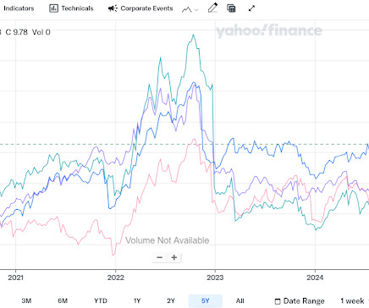Click the Corporate Events megaphone icon
This screenshot has width=369, height=308.
coord(113,8)
